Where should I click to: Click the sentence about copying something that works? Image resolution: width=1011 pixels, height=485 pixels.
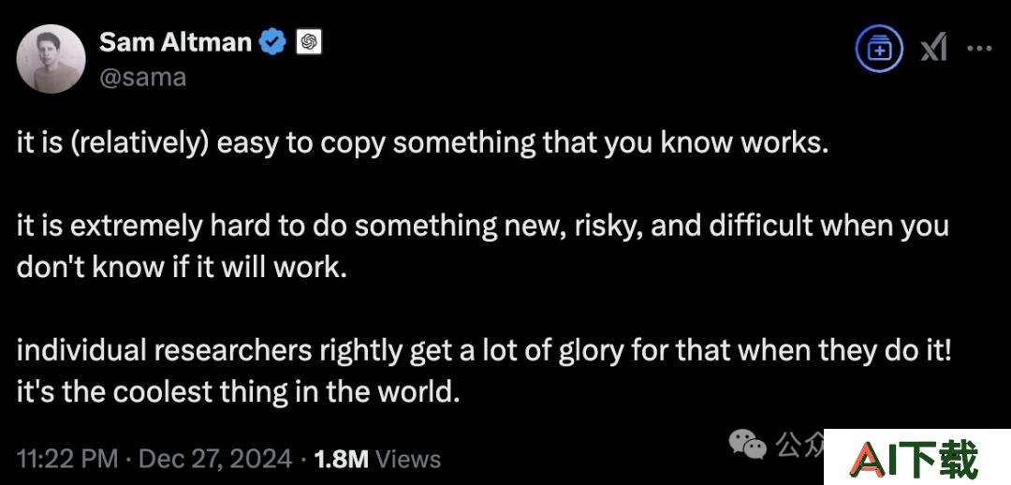[421, 144]
